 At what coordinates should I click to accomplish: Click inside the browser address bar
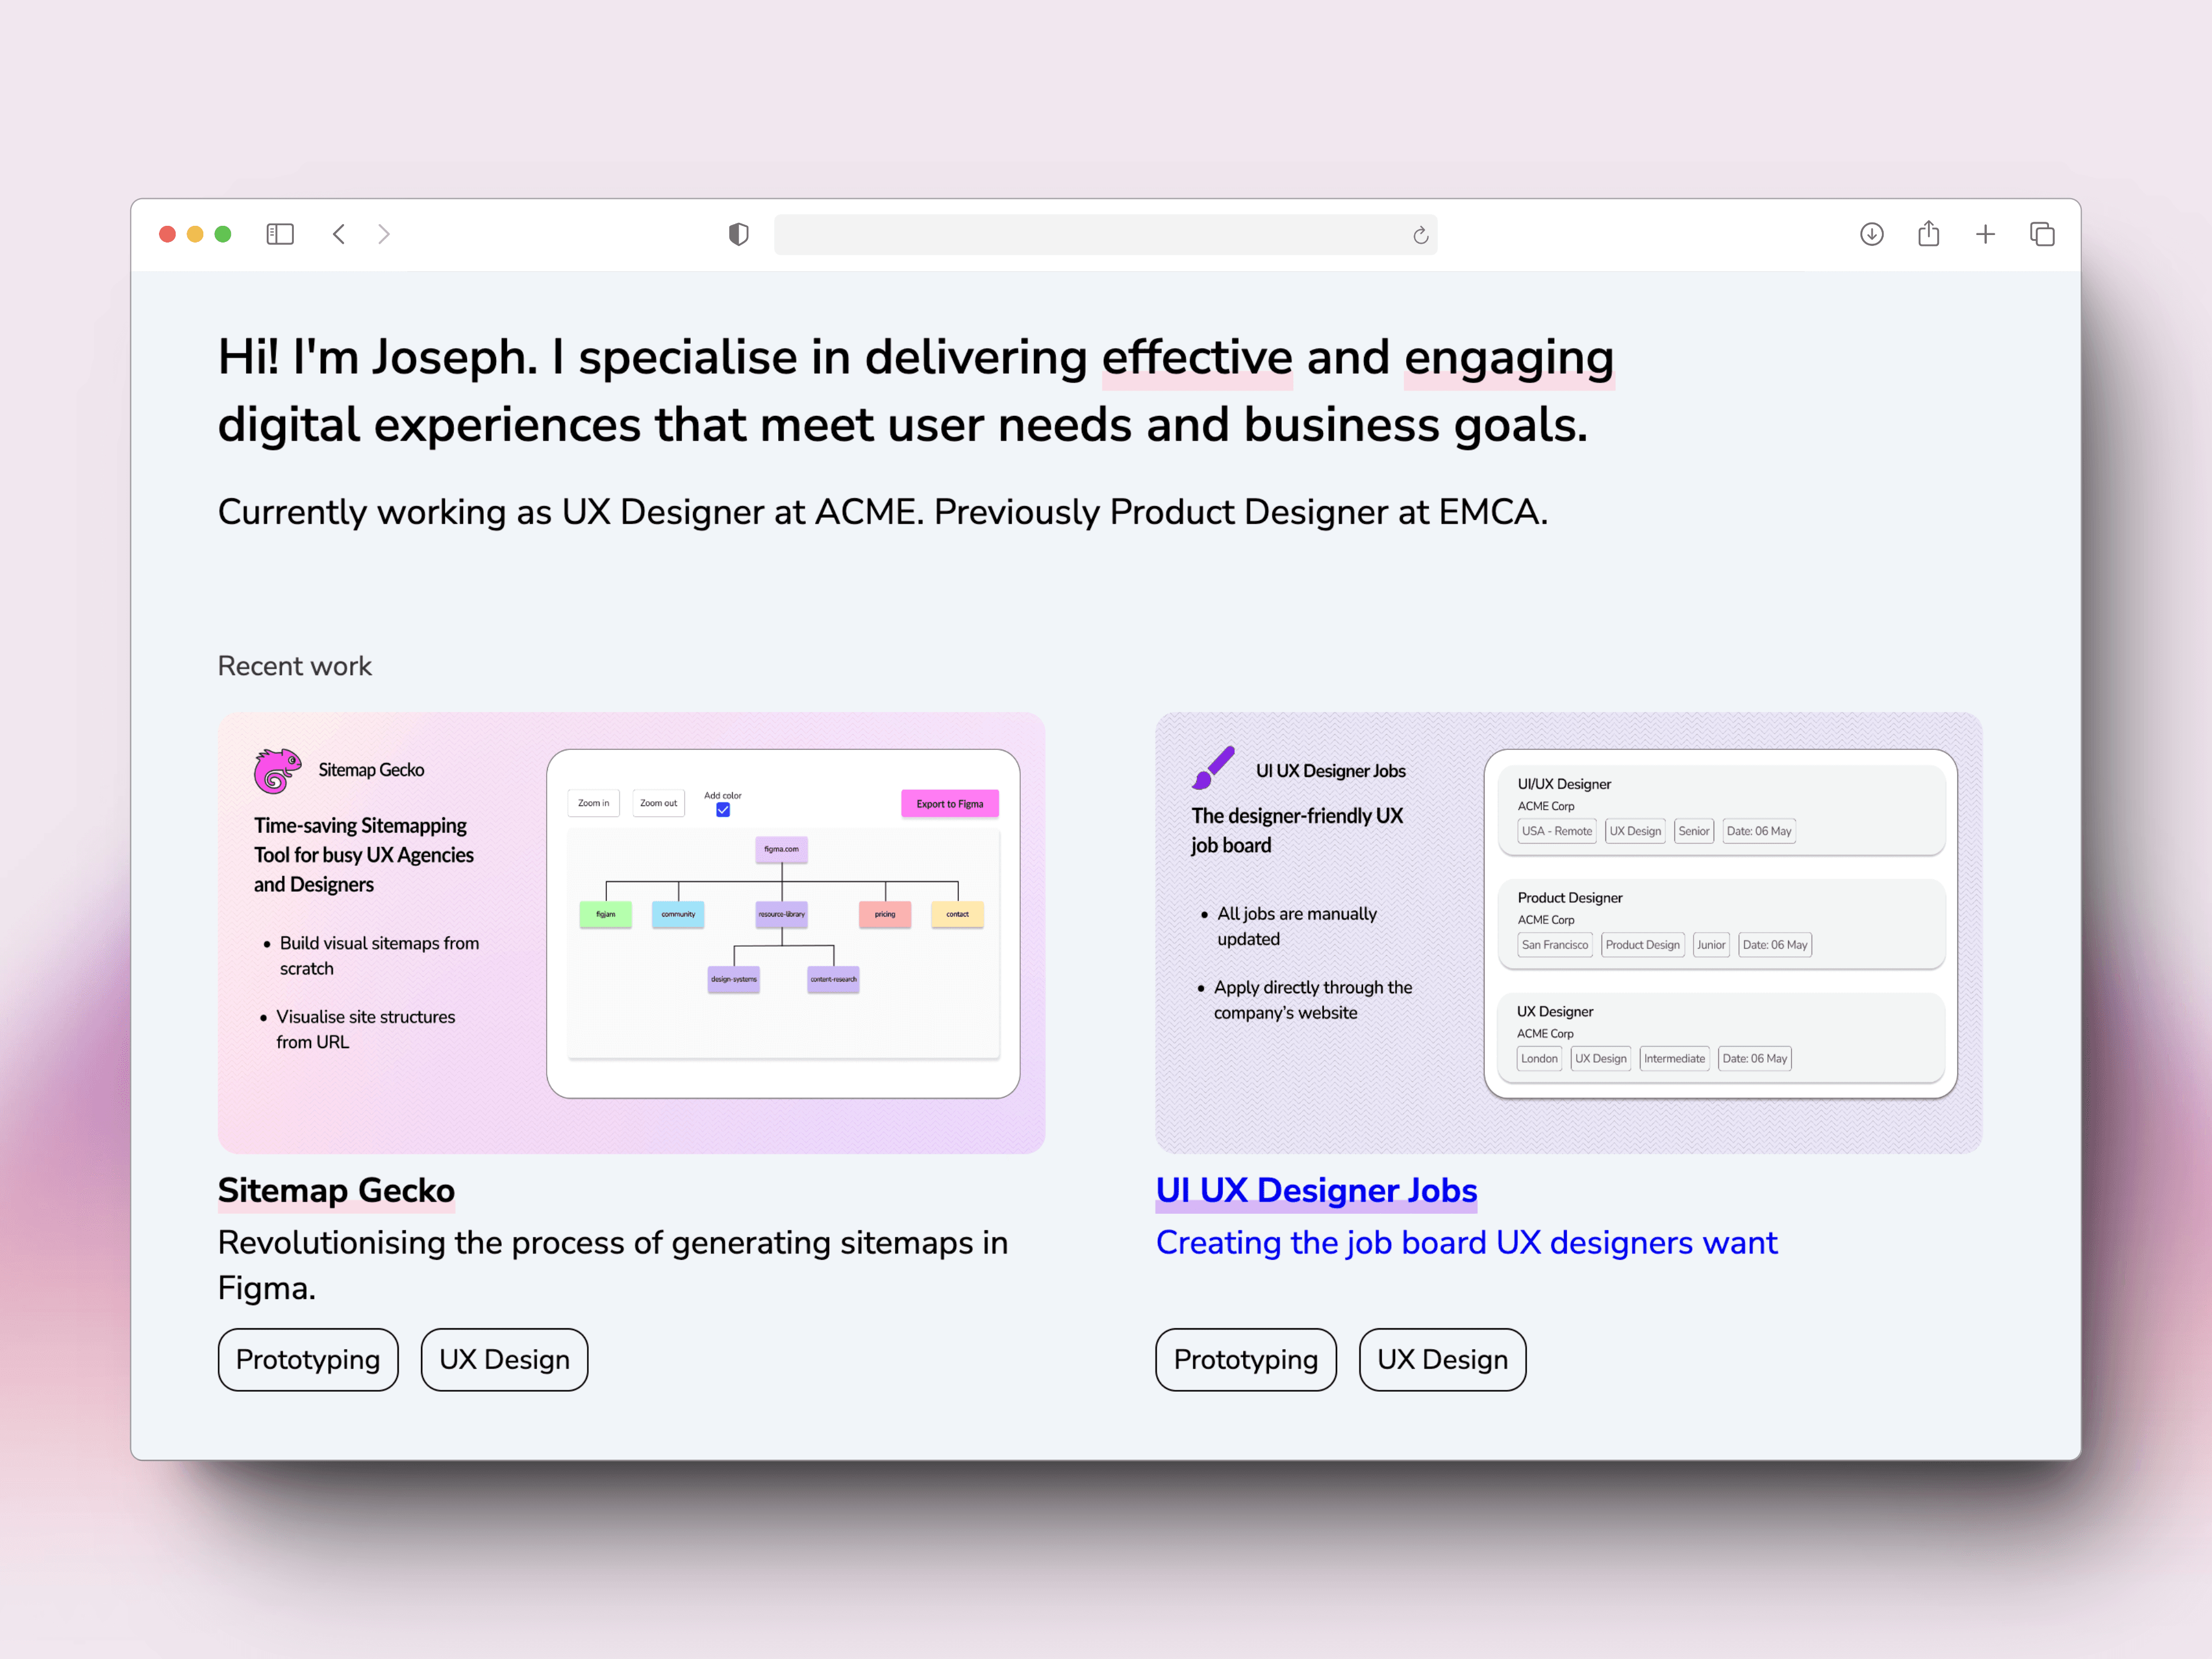click(1100, 234)
